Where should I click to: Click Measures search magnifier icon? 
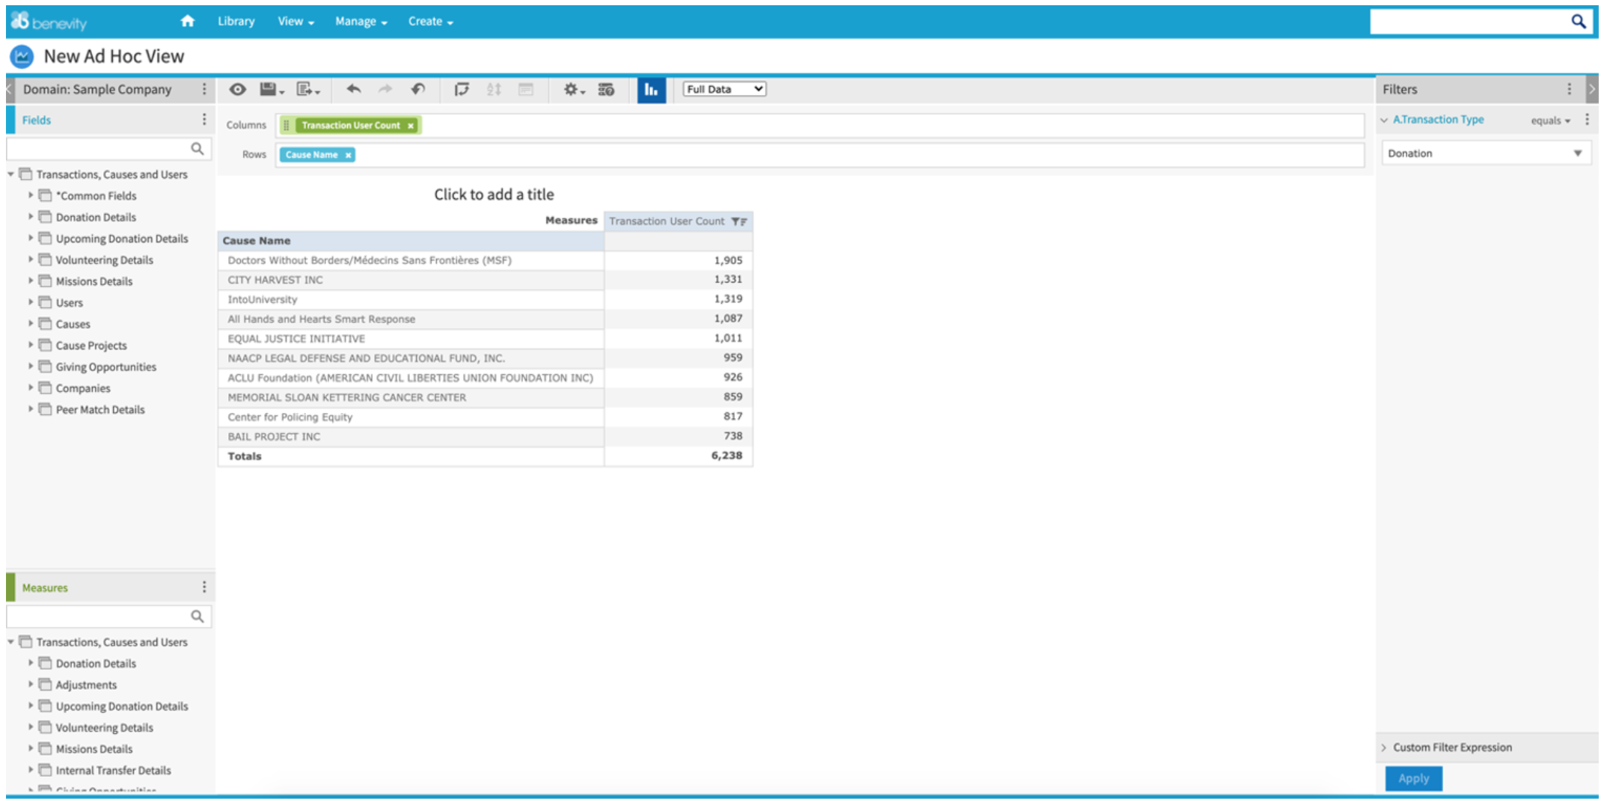click(198, 616)
